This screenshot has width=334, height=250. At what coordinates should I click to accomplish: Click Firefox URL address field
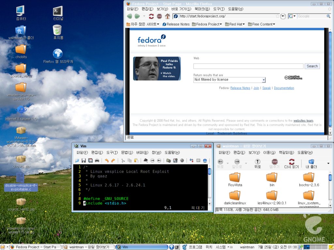(227, 16)
